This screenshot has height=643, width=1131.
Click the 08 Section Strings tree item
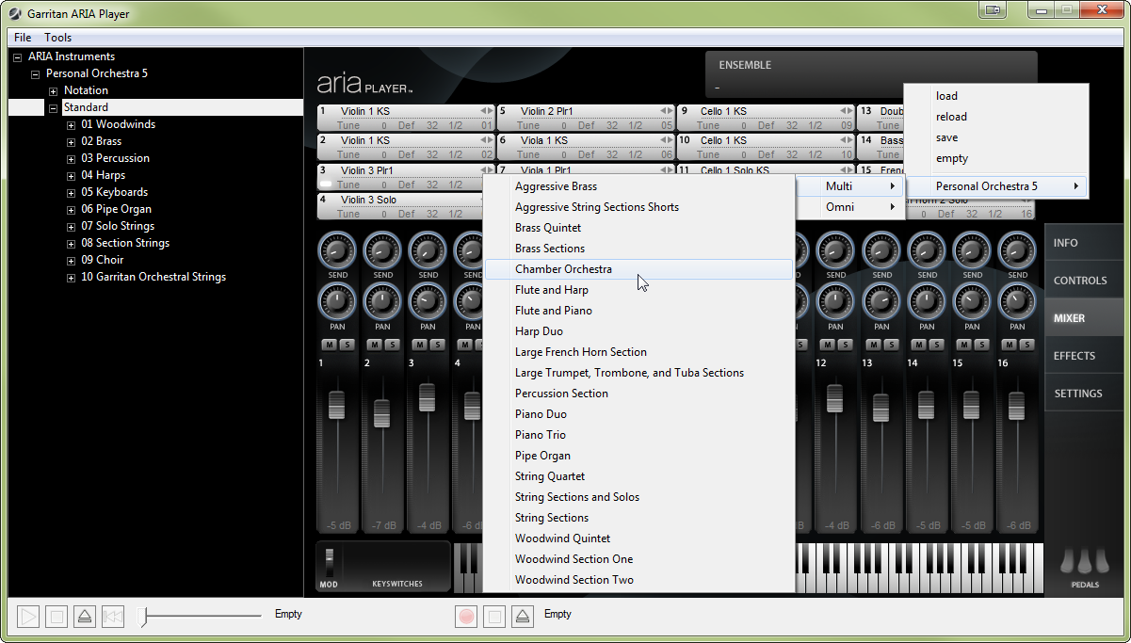pyautogui.click(x=125, y=243)
